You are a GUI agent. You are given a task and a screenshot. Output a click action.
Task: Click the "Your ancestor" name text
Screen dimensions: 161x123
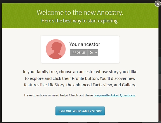pos(85,44)
